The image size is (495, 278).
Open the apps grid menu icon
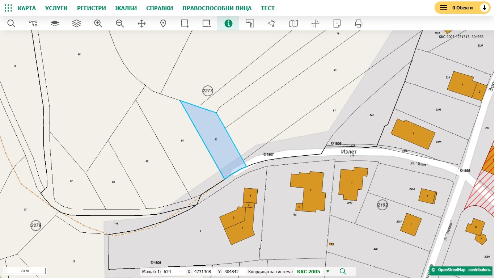click(x=8, y=8)
